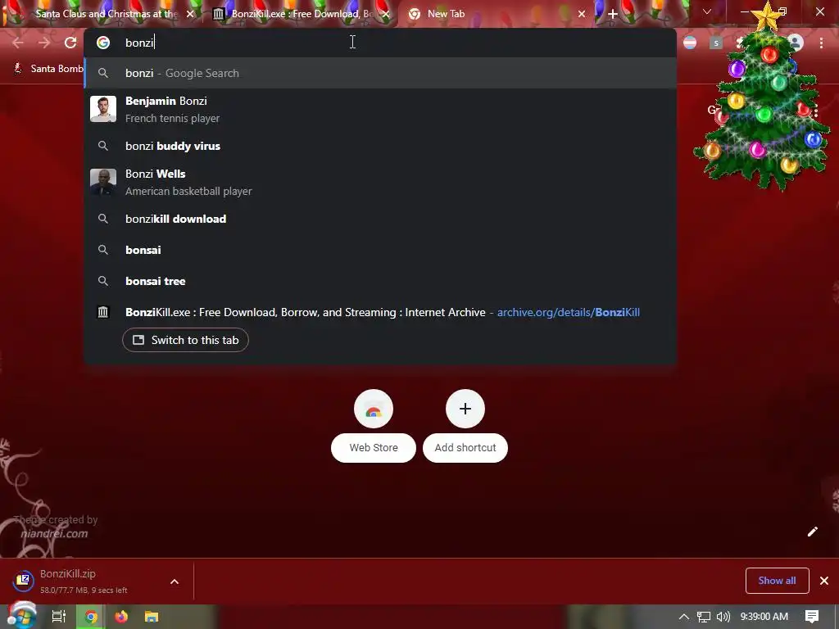Switch to BonziKill.exe Free Download tab

[x=300, y=14]
